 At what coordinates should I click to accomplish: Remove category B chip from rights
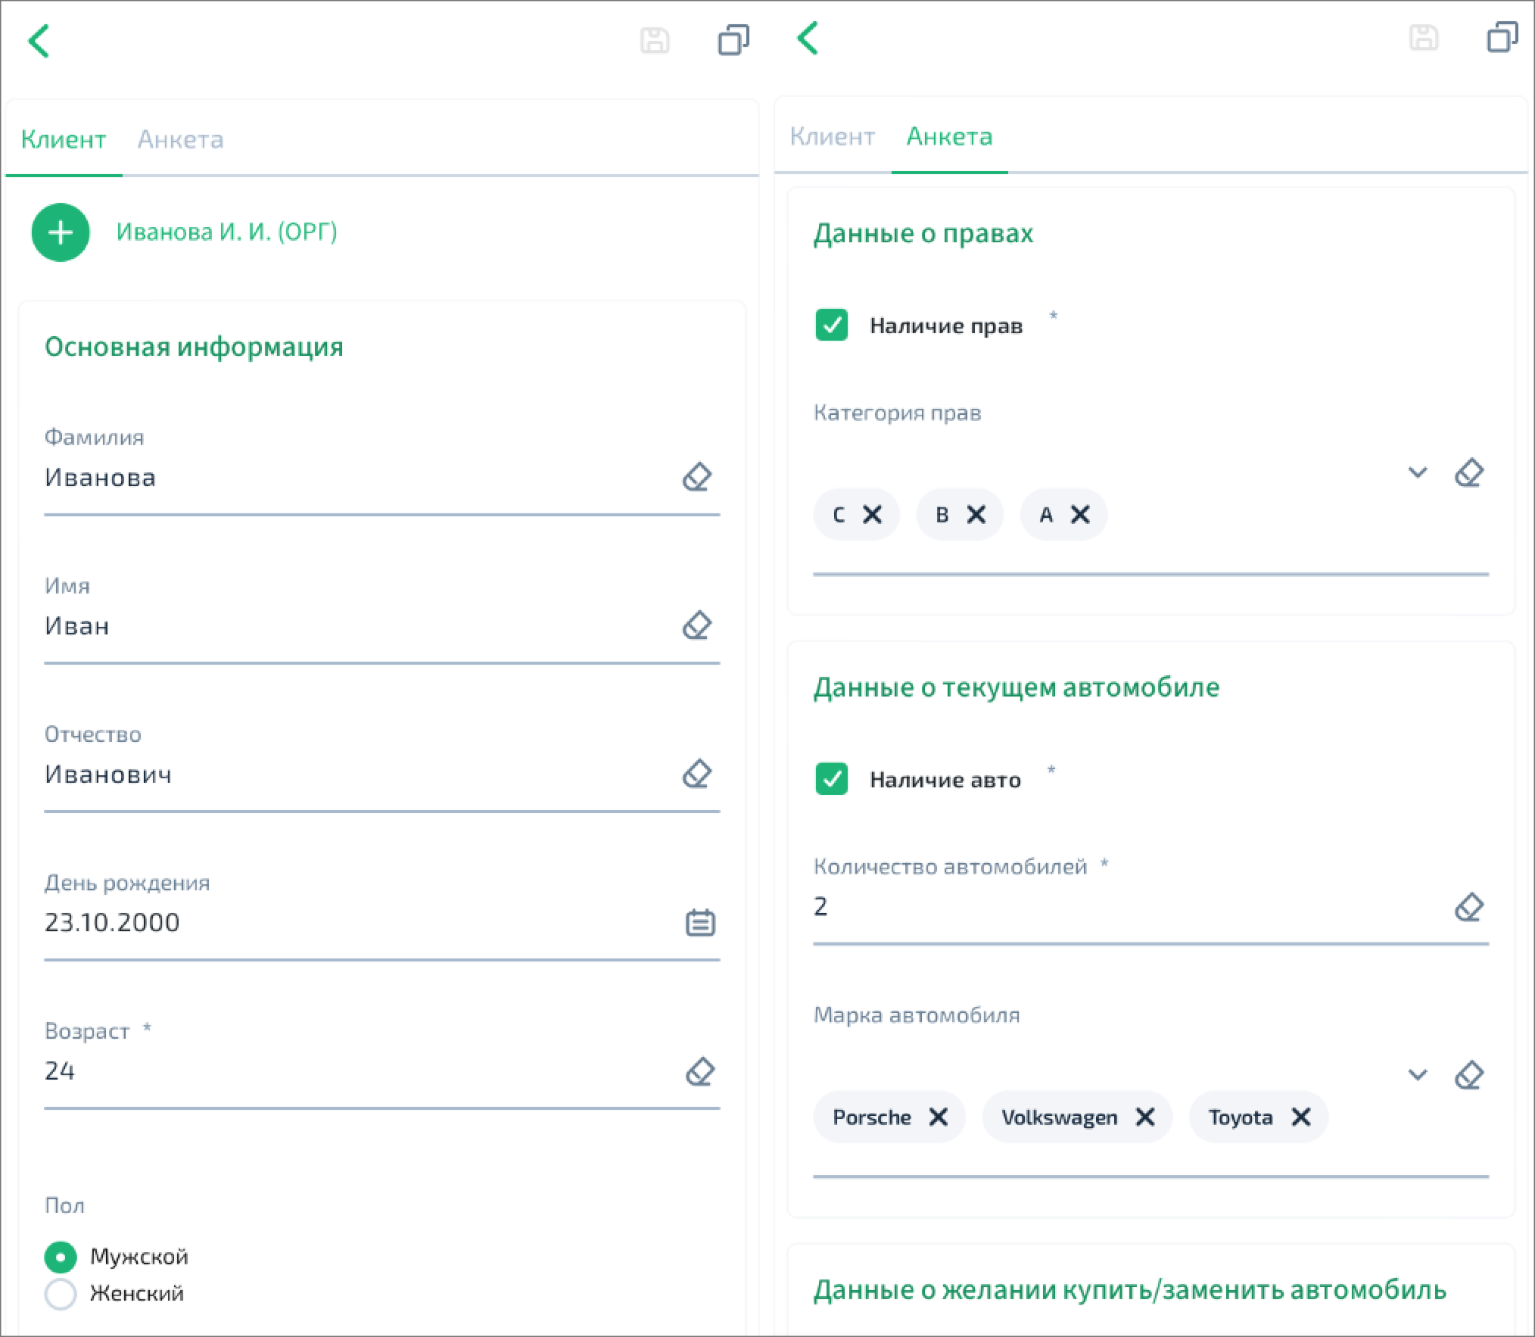click(976, 515)
